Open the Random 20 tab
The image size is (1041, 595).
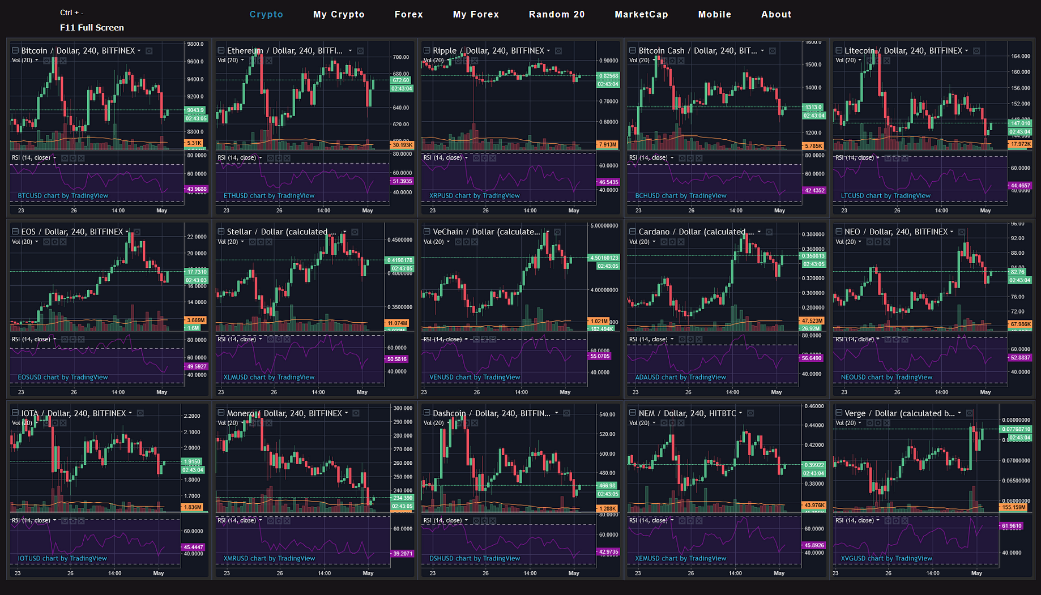point(557,14)
